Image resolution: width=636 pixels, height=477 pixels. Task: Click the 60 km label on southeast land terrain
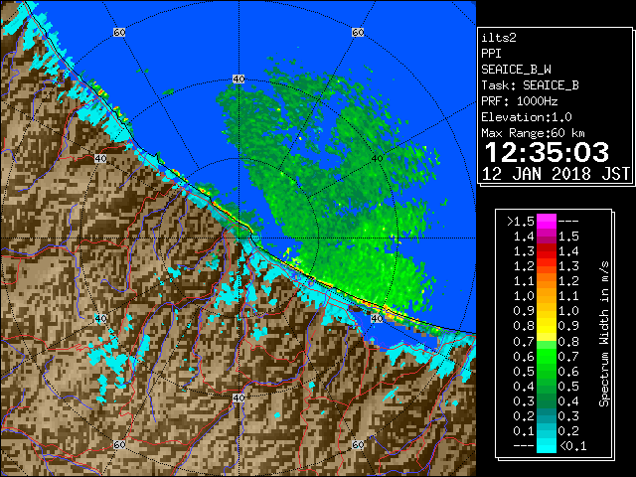[358, 444]
